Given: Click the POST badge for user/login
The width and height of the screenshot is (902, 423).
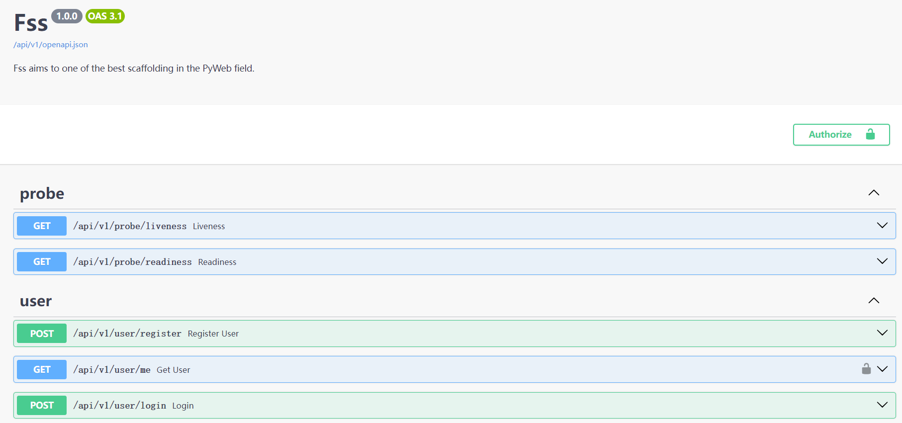Looking at the screenshot, I should tap(42, 405).
